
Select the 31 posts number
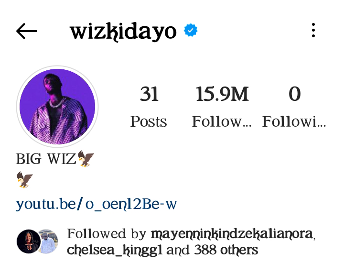click(149, 94)
